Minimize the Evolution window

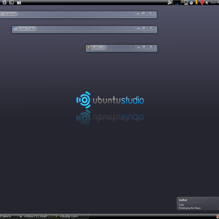coord(138,13)
